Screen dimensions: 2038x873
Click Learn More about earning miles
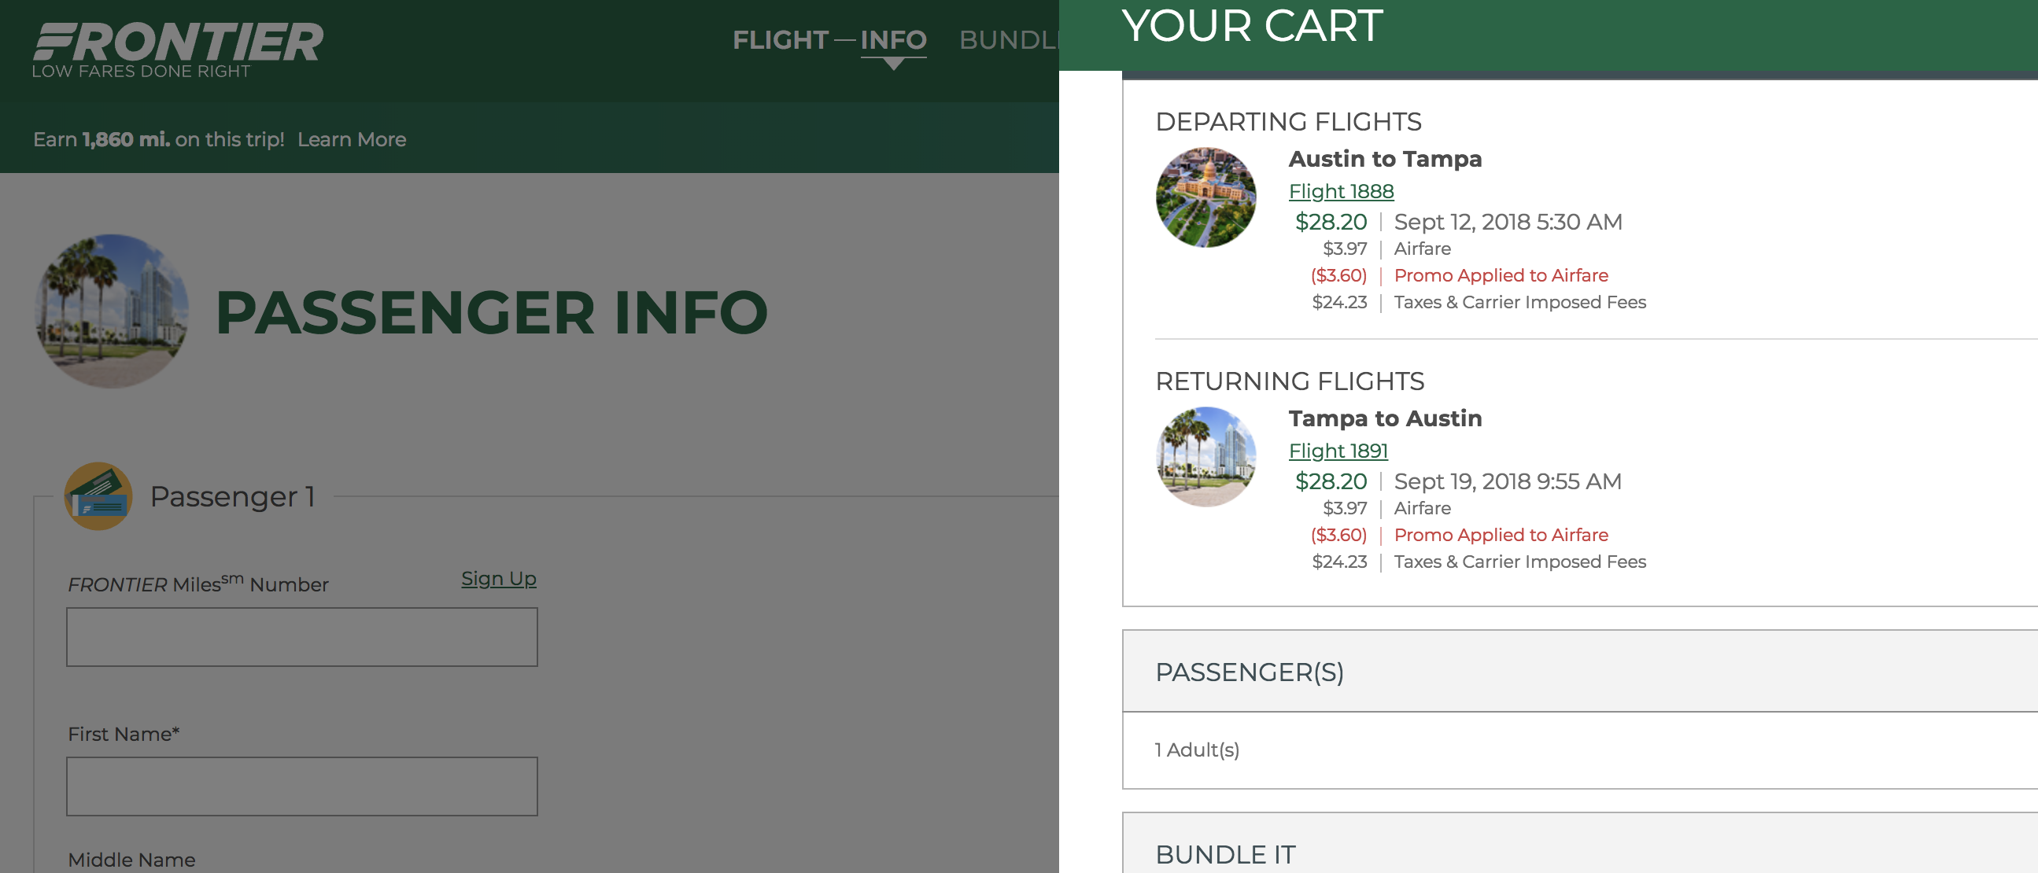click(x=351, y=139)
